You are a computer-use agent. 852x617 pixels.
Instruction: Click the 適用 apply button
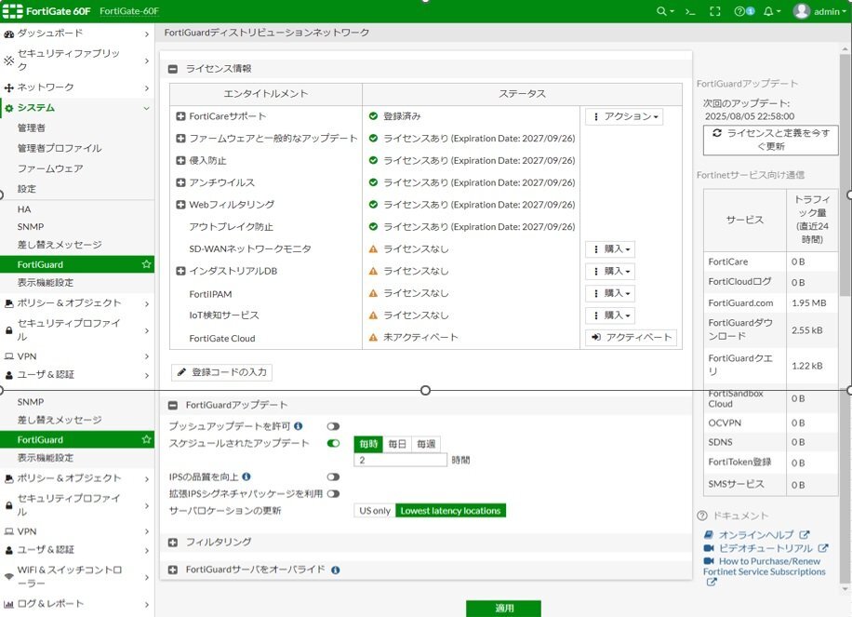tap(504, 609)
